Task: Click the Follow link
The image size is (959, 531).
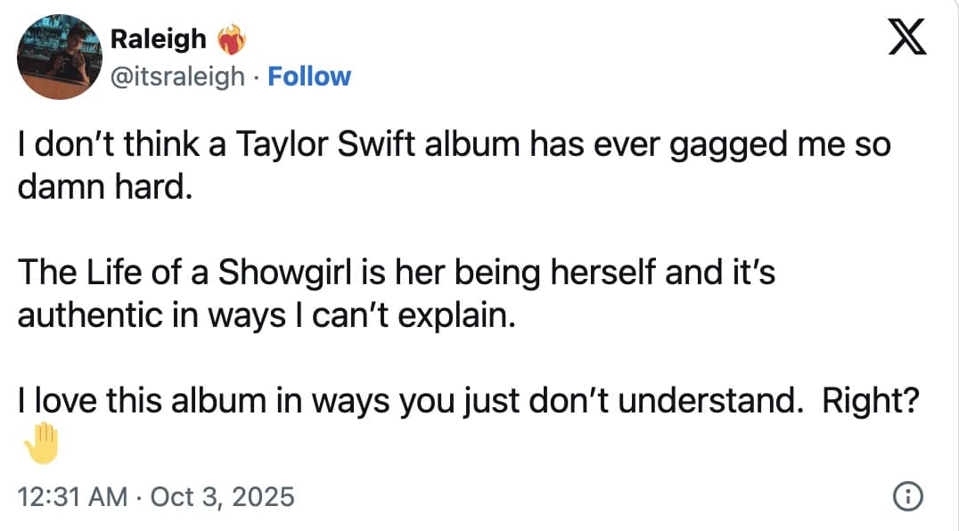Action: pyautogui.click(x=309, y=77)
